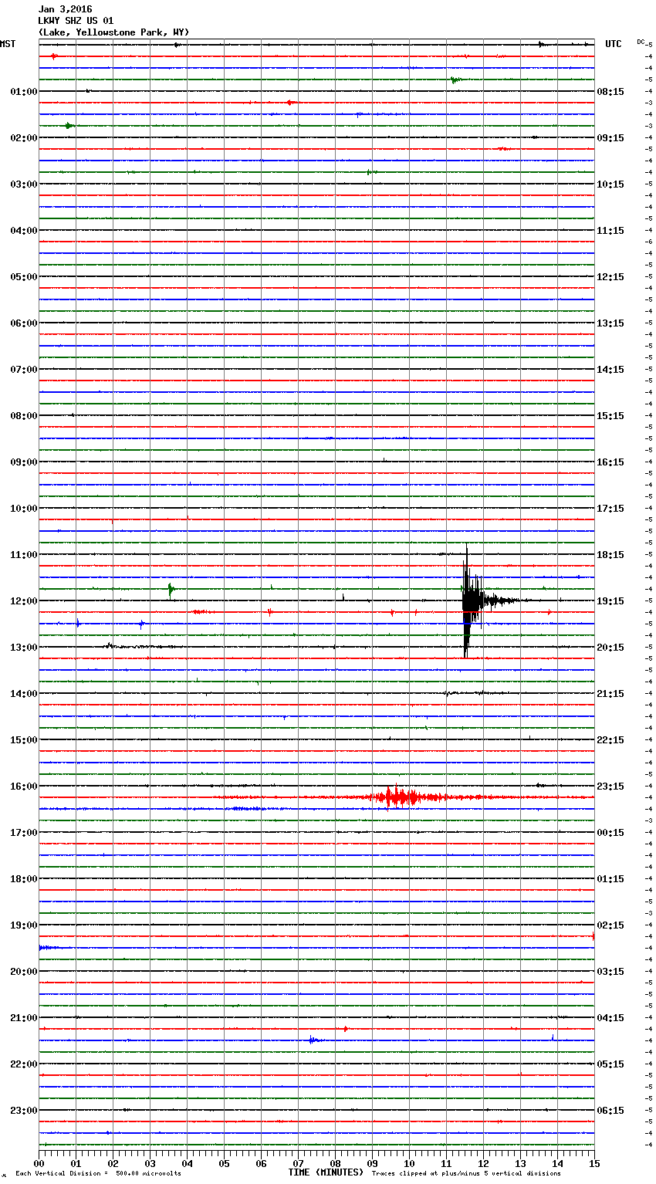Image resolution: width=656 pixels, height=1184 pixels.
Task: Click the '19:15' UTC time label
Action: (610, 601)
